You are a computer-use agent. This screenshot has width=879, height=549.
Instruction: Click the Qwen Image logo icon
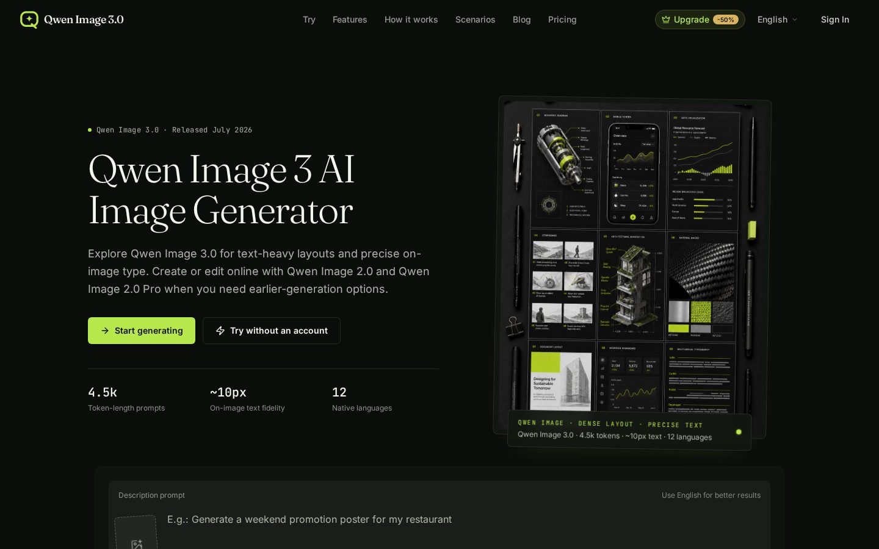click(x=29, y=20)
